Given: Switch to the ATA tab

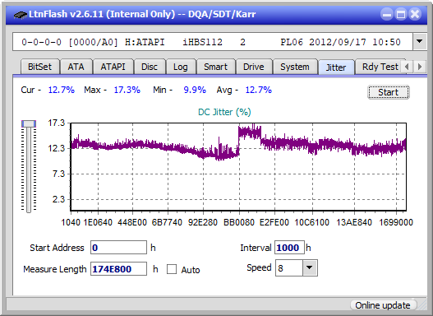Looking at the screenshot, I should 76,67.
